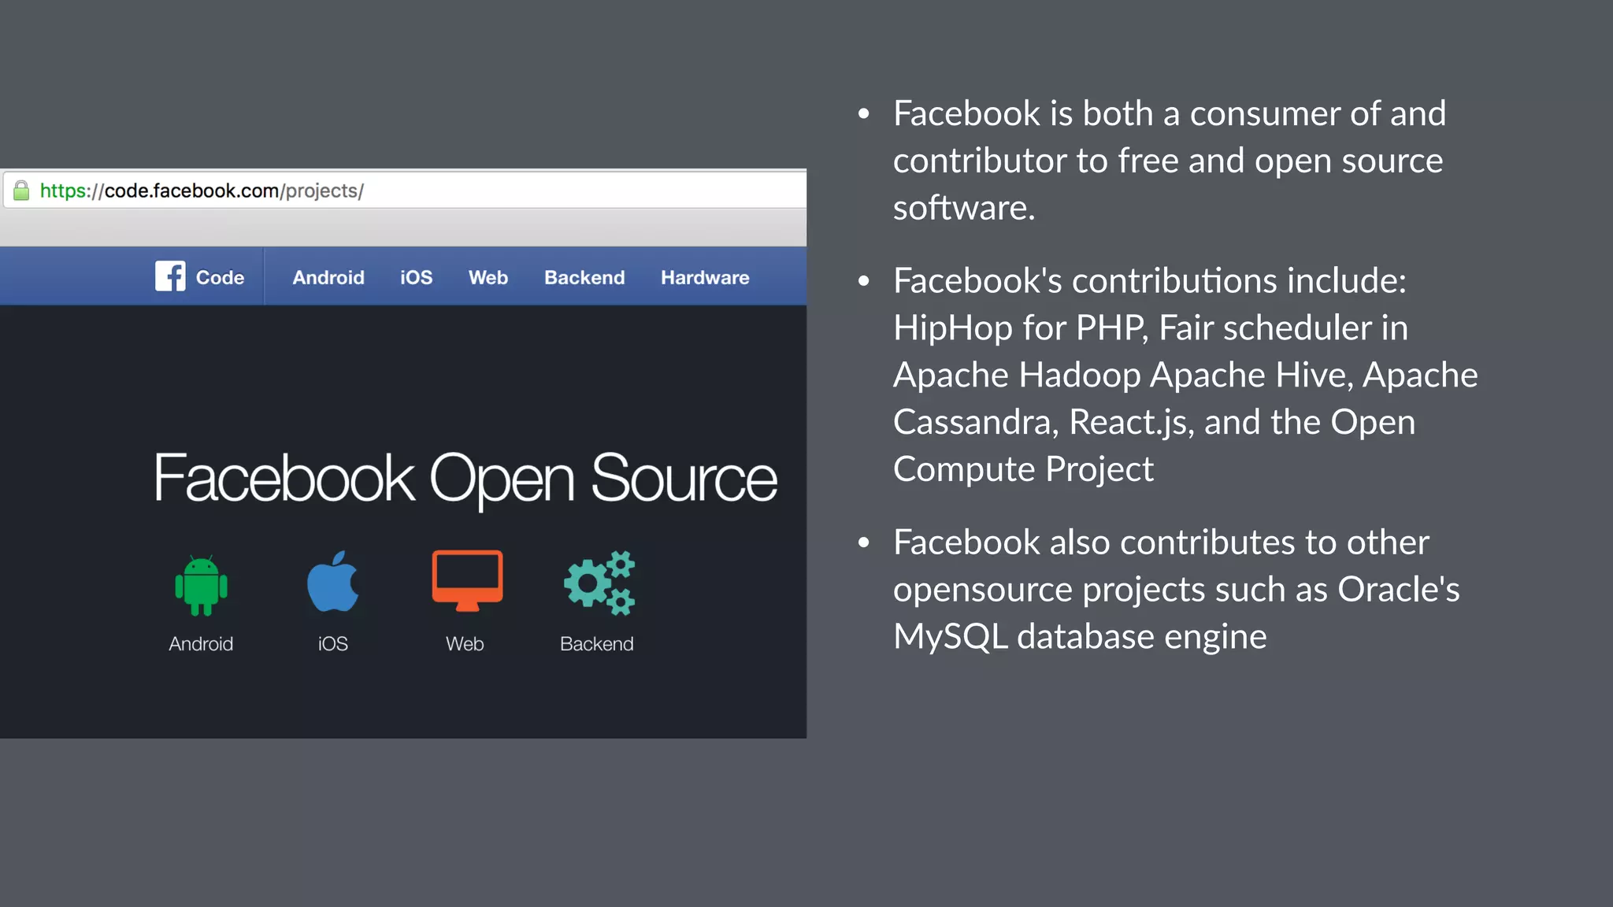Open the Code link in navbar
The image size is (1613, 907).
[220, 277]
